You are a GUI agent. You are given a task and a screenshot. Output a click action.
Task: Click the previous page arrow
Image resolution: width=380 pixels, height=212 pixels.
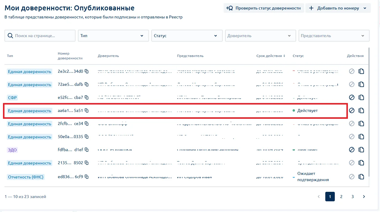click(319, 197)
